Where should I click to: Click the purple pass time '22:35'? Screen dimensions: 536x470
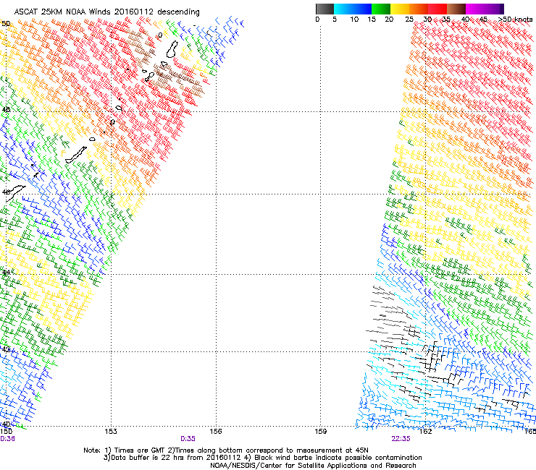[401, 439]
